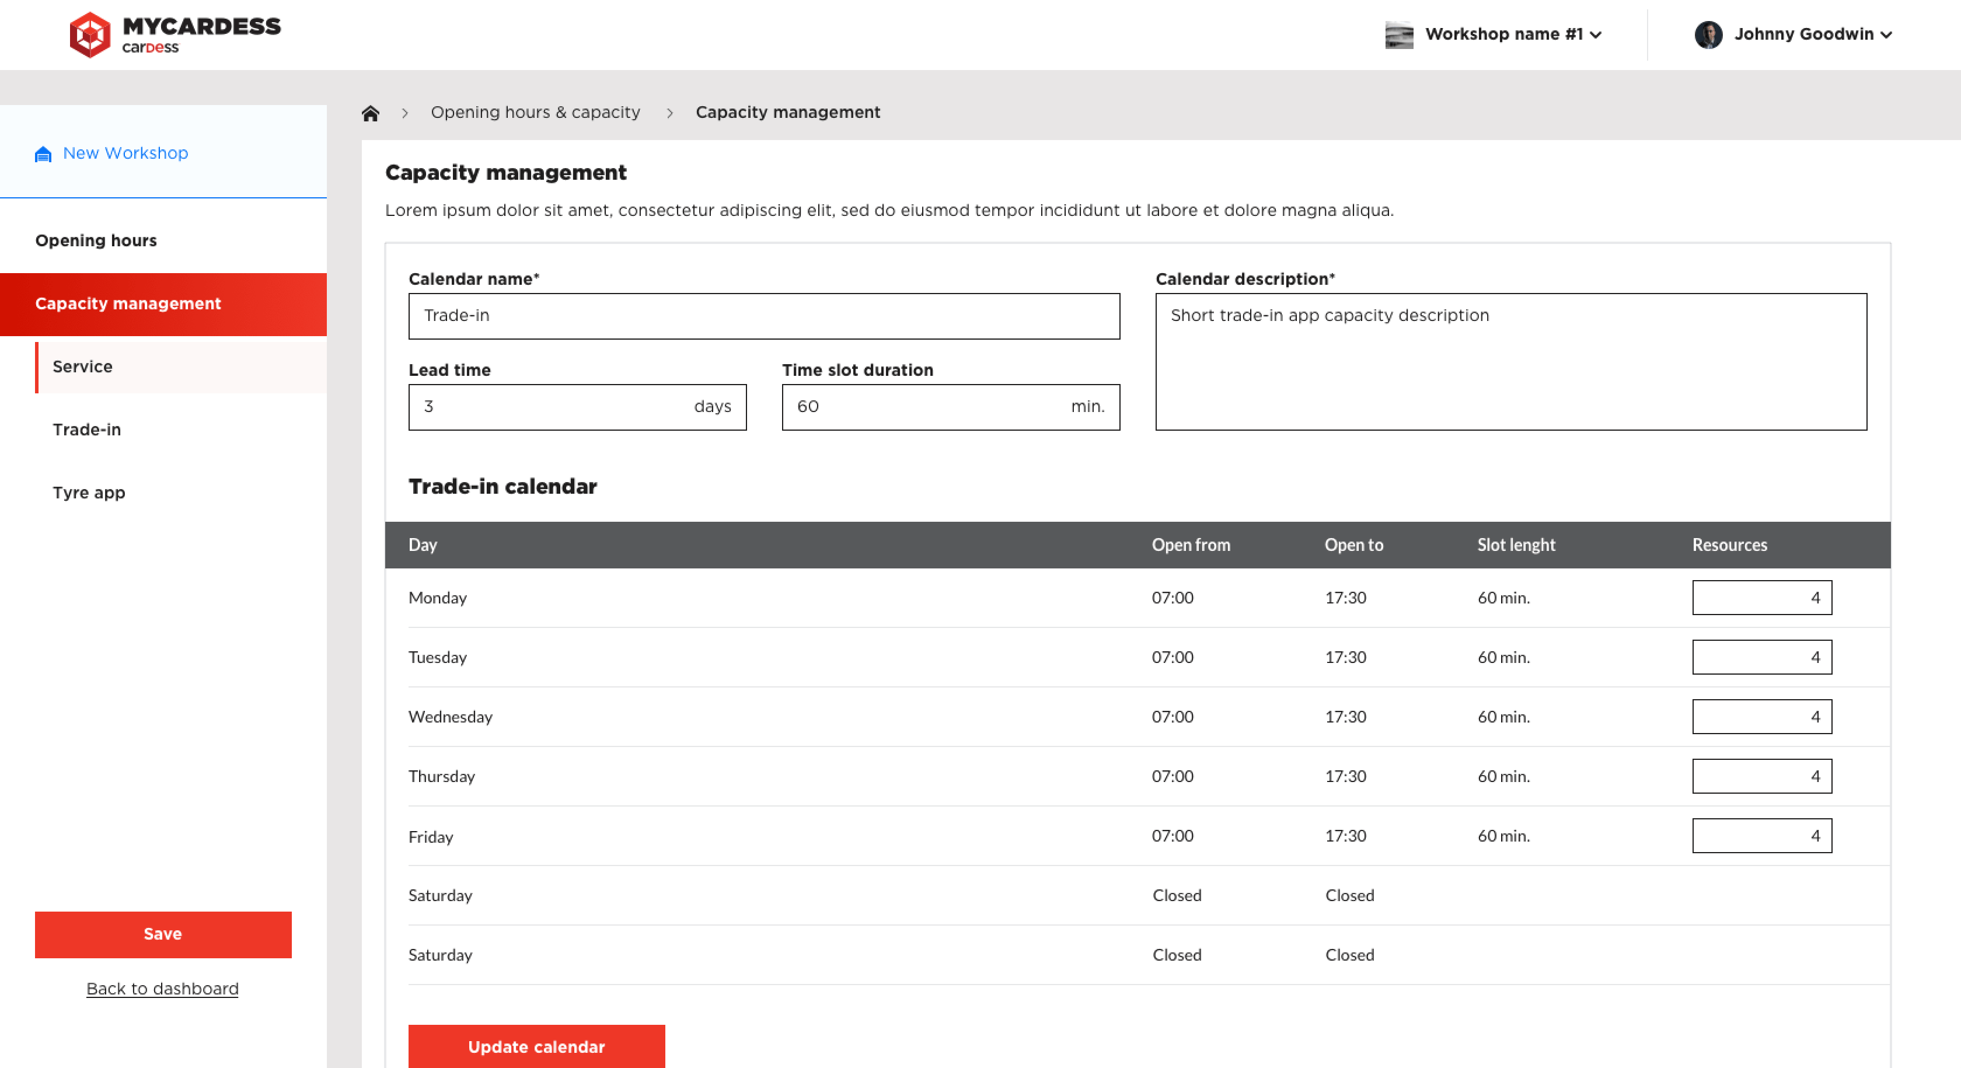Image resolution: width=1961 pixels, height=1068 pixels.
Task: Click Capacity management breadcrumb item
Action: 788,113
